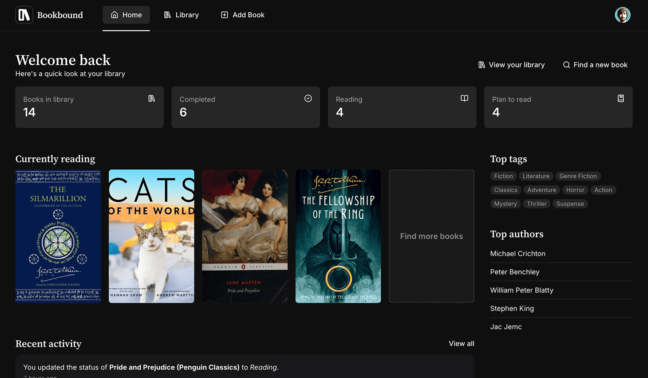Select the Classics tag

(x=506, y=190)
